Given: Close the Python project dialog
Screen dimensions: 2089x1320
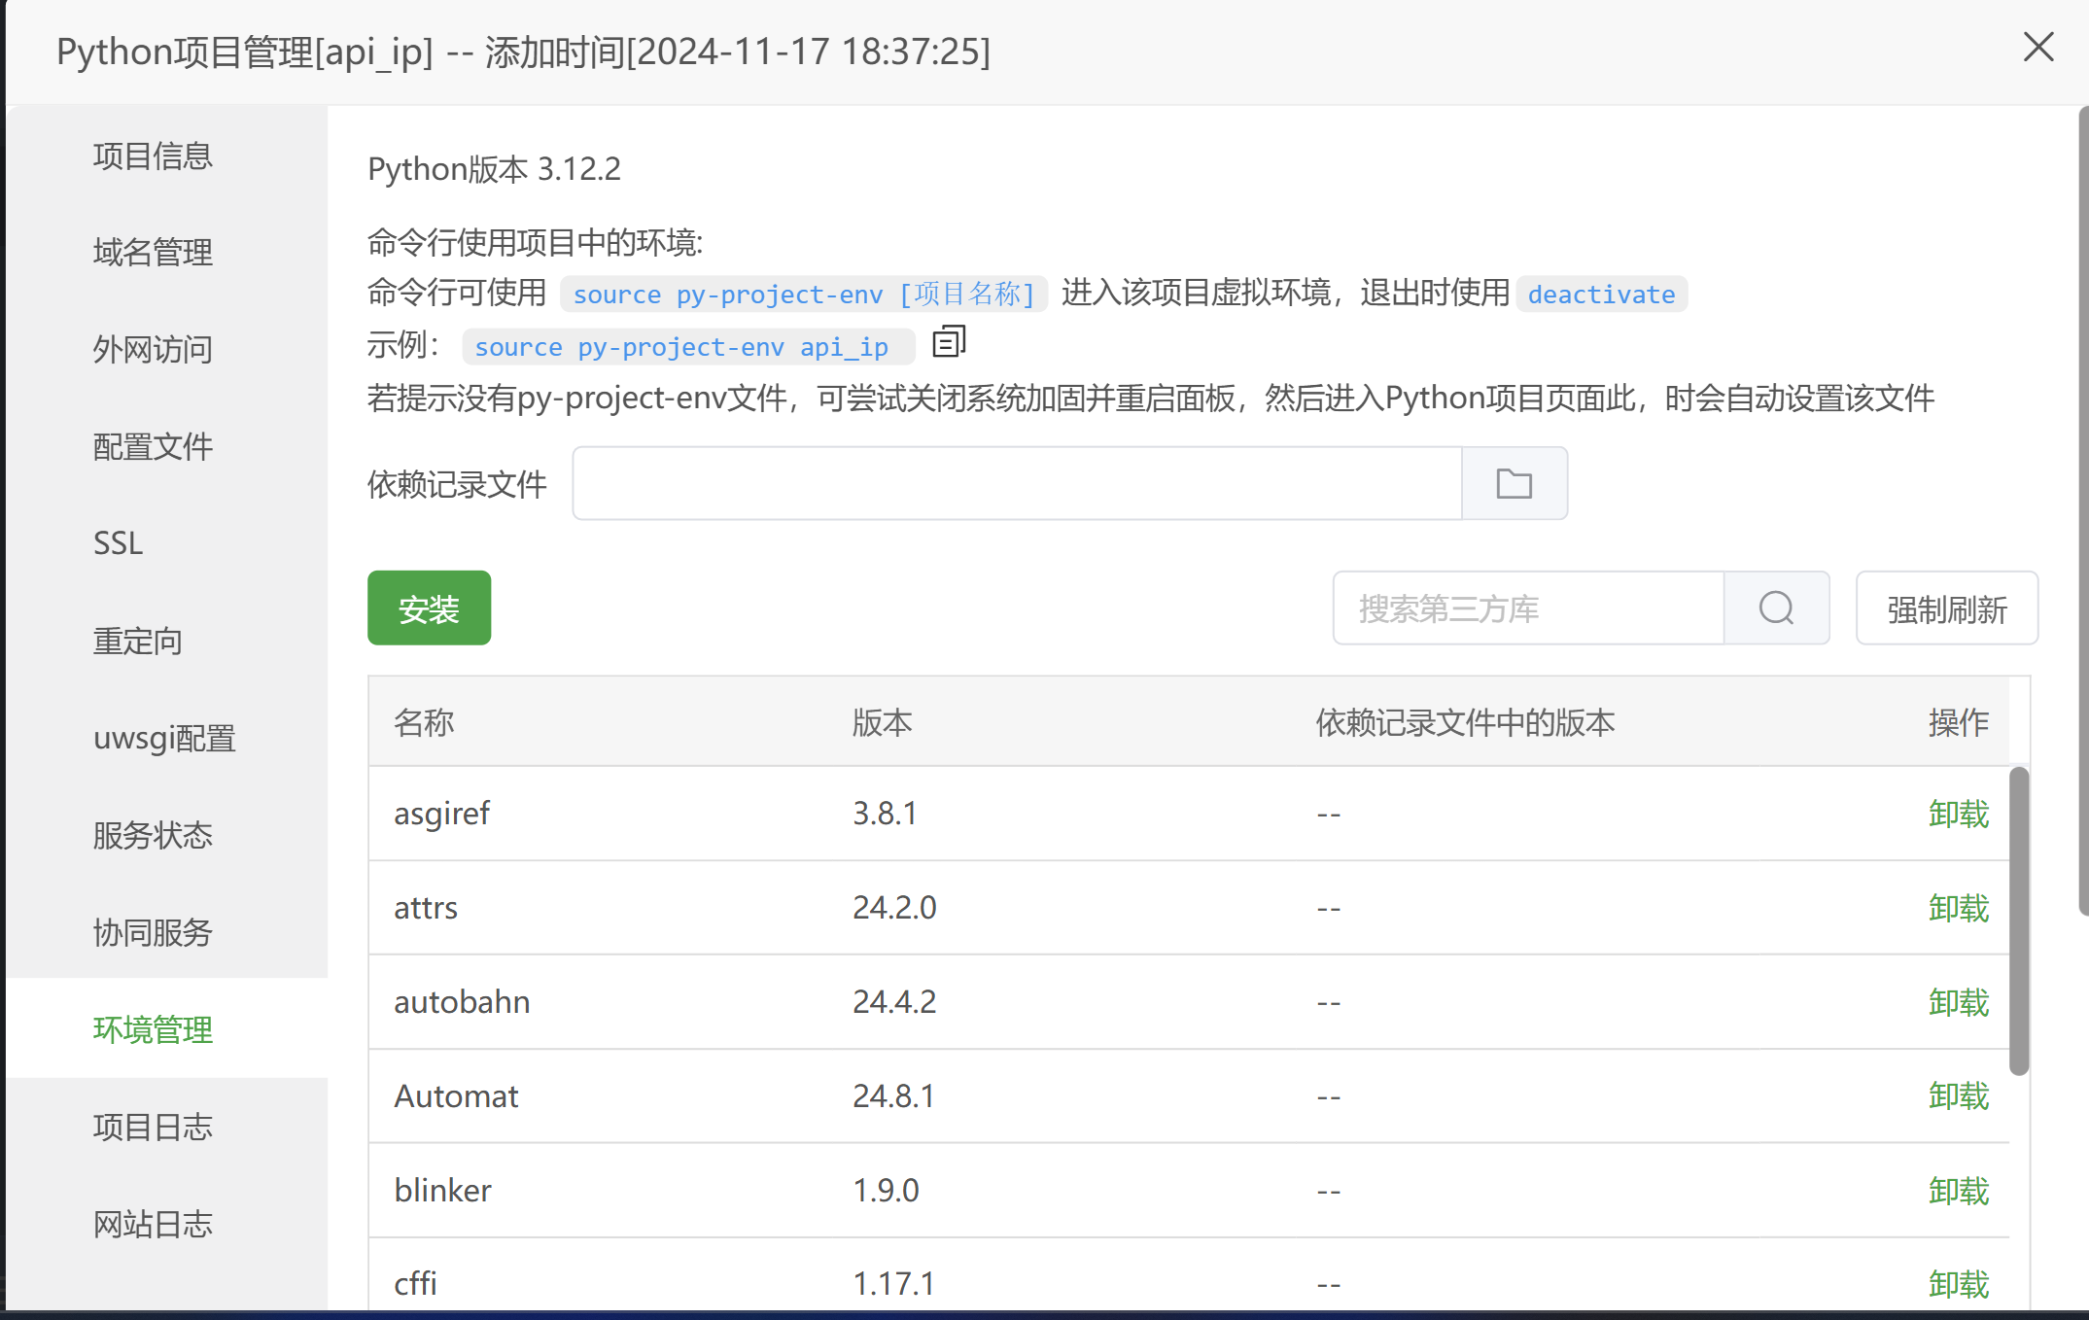Looking at the screenshot, I should (2038, 47).
